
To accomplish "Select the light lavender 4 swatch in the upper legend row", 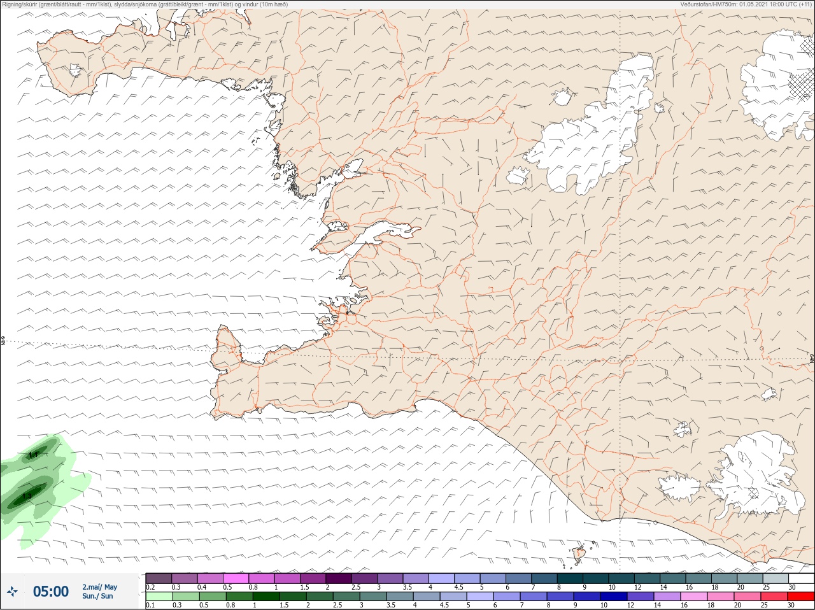I will pyautogui.click(x=441, y=578).
